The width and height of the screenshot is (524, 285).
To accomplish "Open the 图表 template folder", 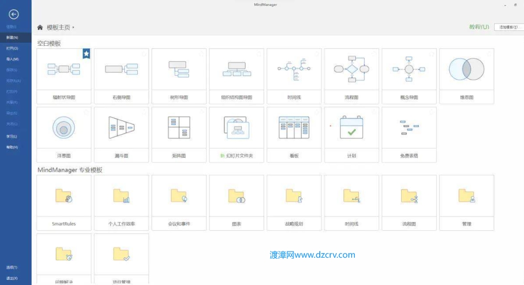I will (236, 203).
